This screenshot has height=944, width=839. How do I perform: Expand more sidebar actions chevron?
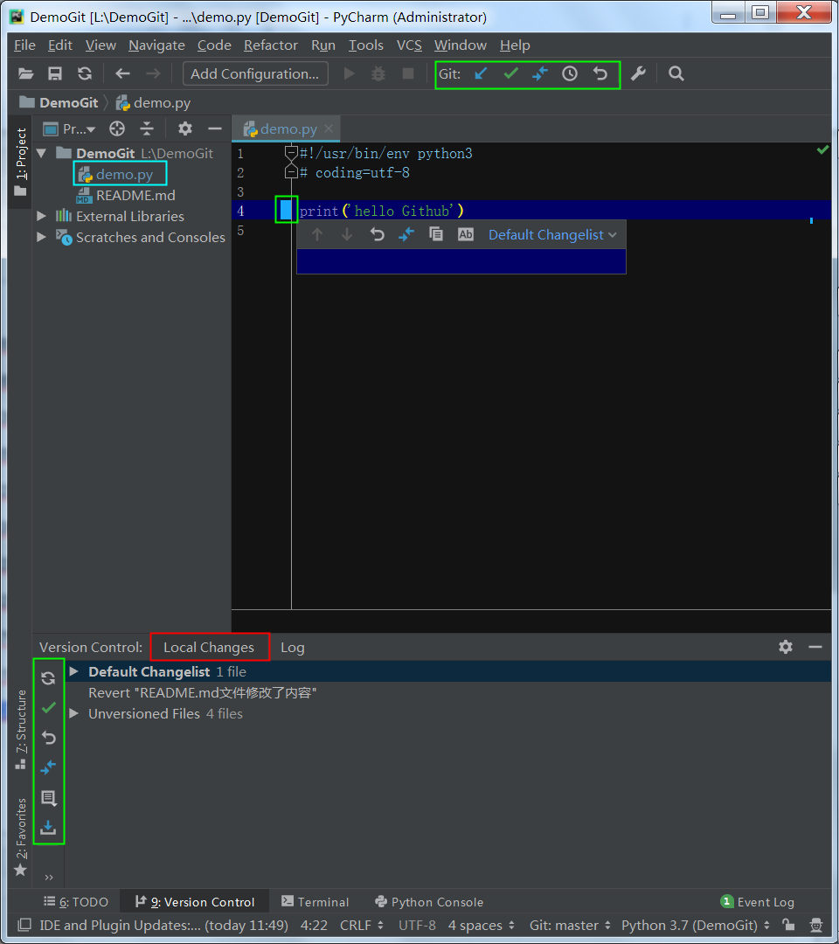(x=49, y=878)
